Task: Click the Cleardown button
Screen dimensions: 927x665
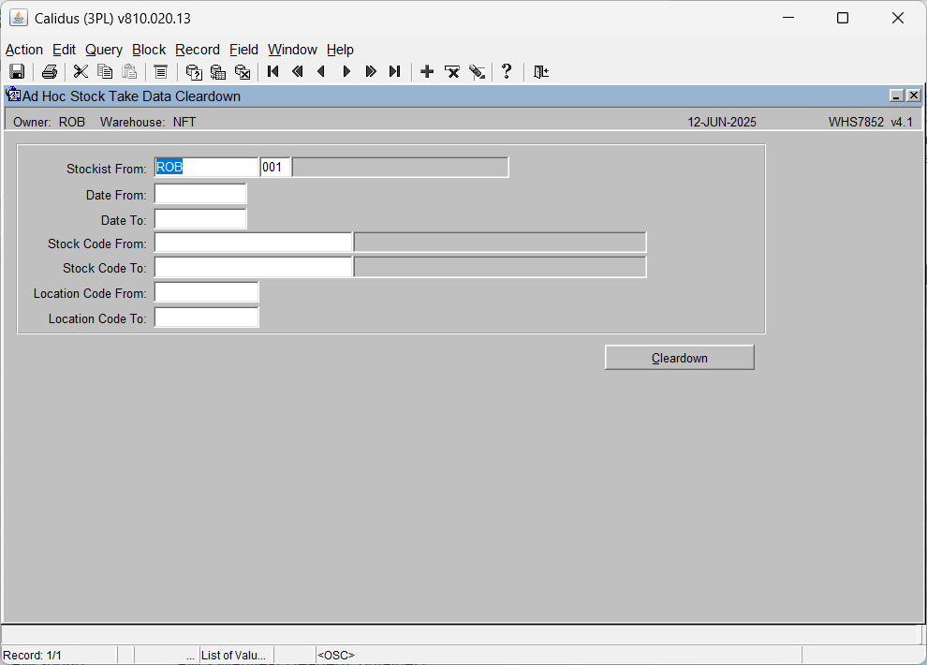Action: point(679,358)
